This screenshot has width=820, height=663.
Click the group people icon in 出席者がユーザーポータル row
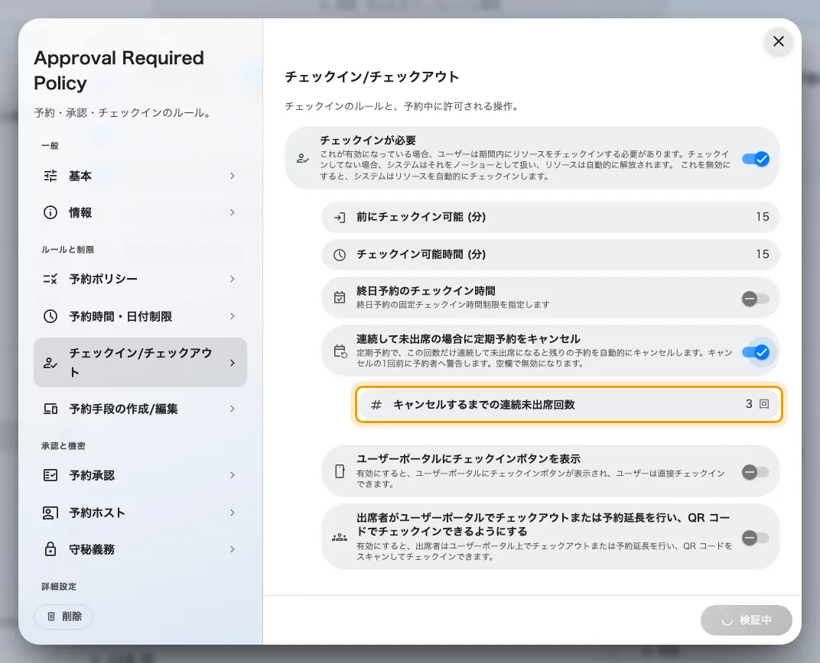(x=340, y=537)
